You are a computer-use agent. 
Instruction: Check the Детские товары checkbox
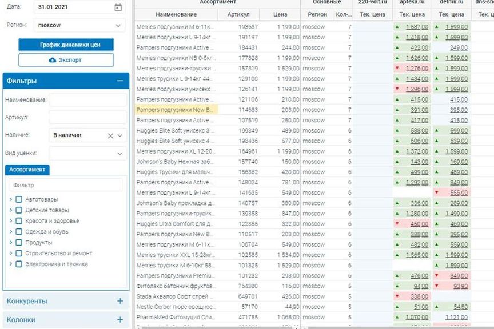pos(19,210)
